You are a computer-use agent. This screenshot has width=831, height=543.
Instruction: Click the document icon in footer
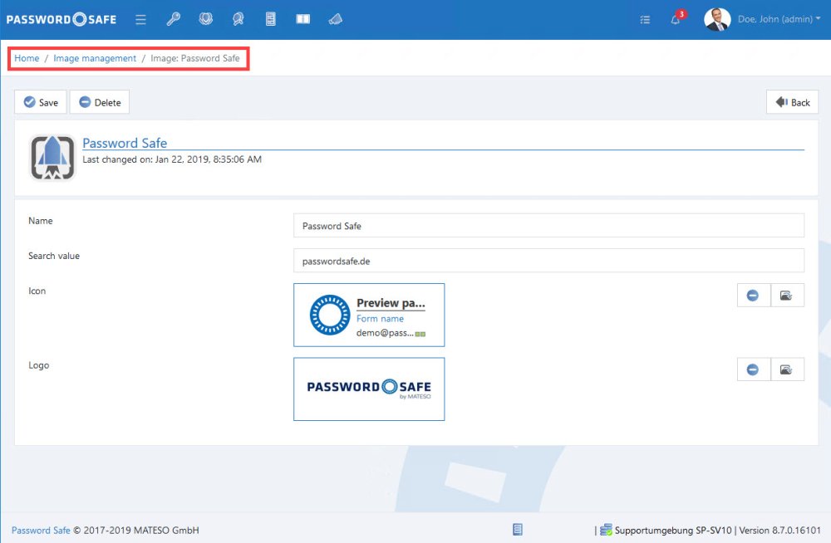518,530
